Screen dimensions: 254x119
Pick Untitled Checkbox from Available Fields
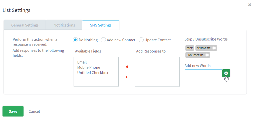(93, 73)
